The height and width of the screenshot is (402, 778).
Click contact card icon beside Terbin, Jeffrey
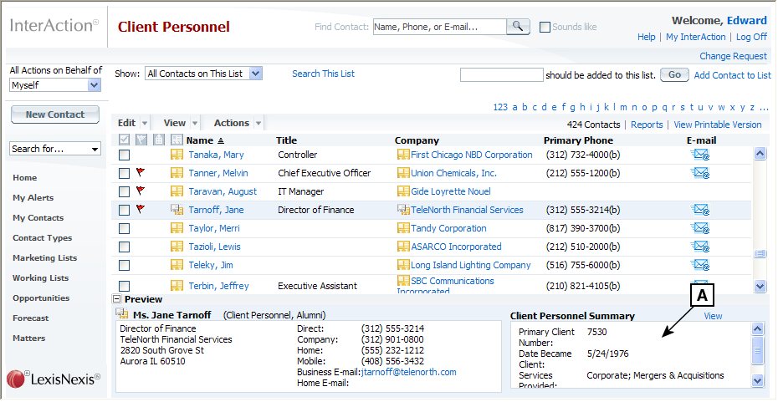click(x=177, y=286)
